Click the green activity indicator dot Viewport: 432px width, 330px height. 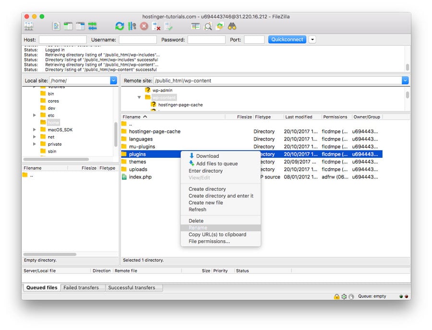(x=401, y=296)
